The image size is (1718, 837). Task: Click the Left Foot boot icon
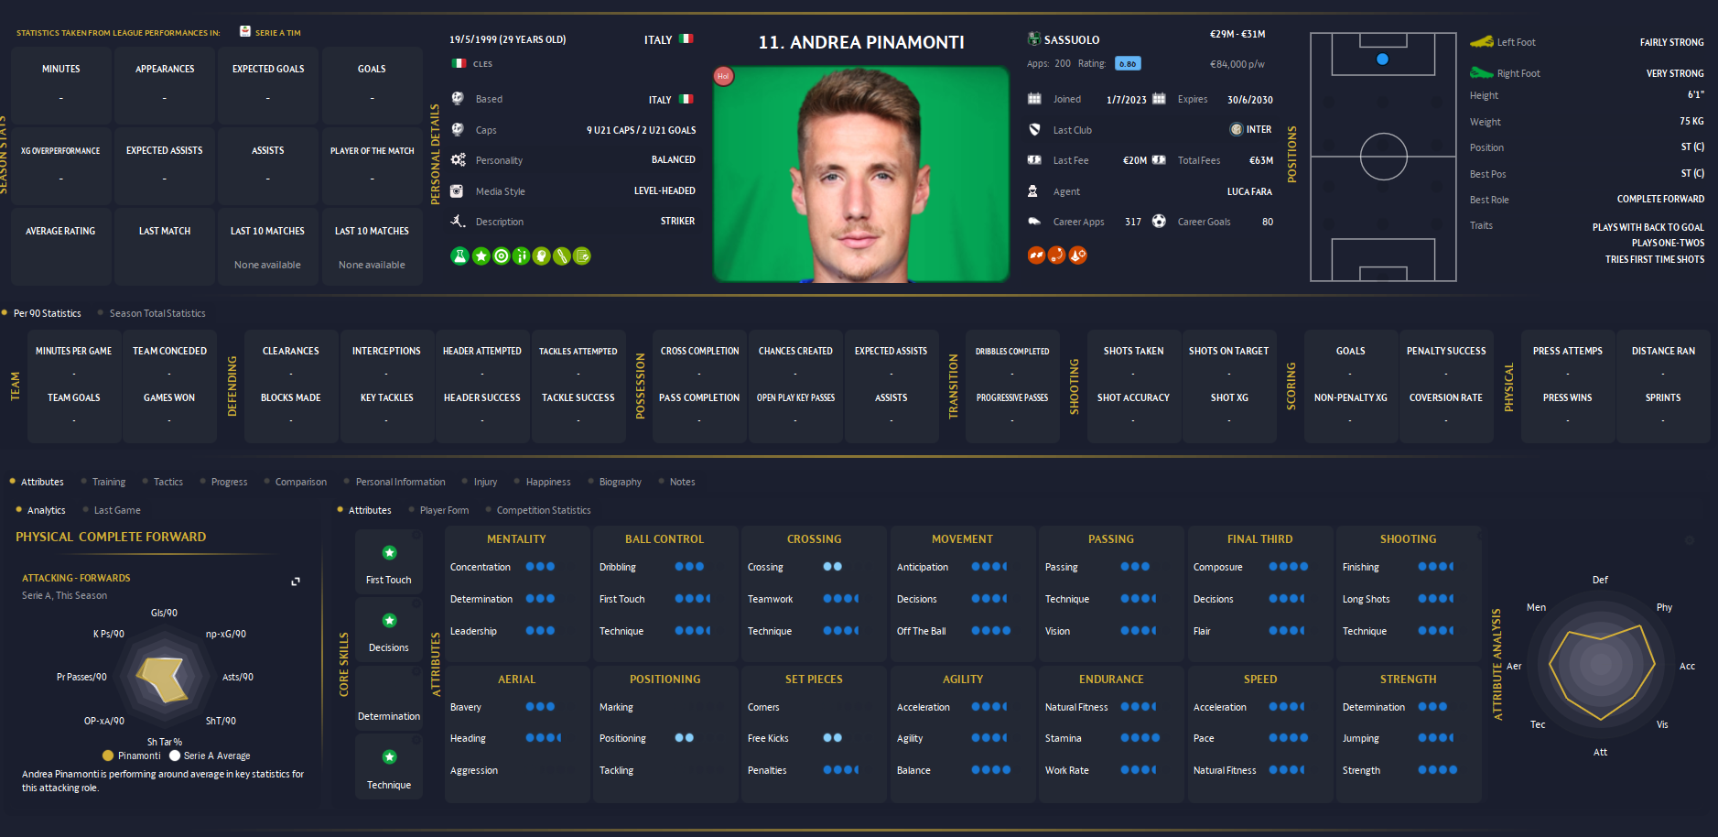tap(1481, 41)
